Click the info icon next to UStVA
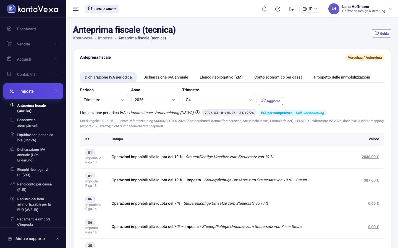The width and height of the screenshot is (398, 248). (x=197, y=112)
